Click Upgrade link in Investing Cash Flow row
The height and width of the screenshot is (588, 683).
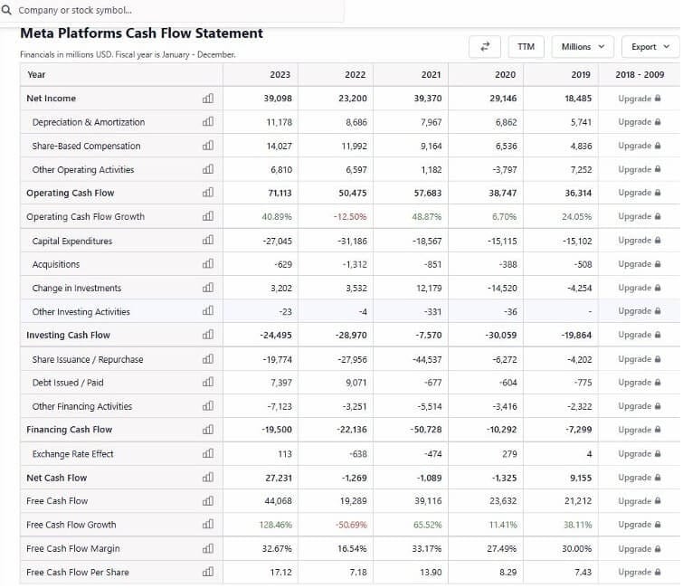click(639, 335)
